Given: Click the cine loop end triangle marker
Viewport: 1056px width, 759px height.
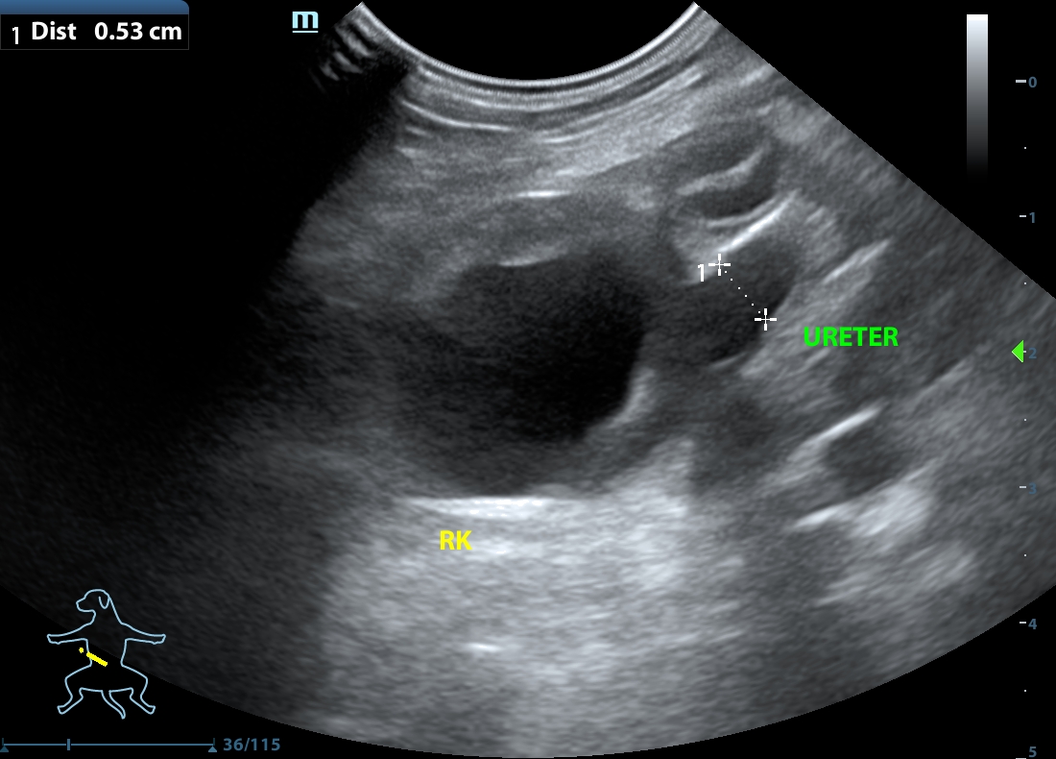Looking at the screenshot, I should (211, 745).
